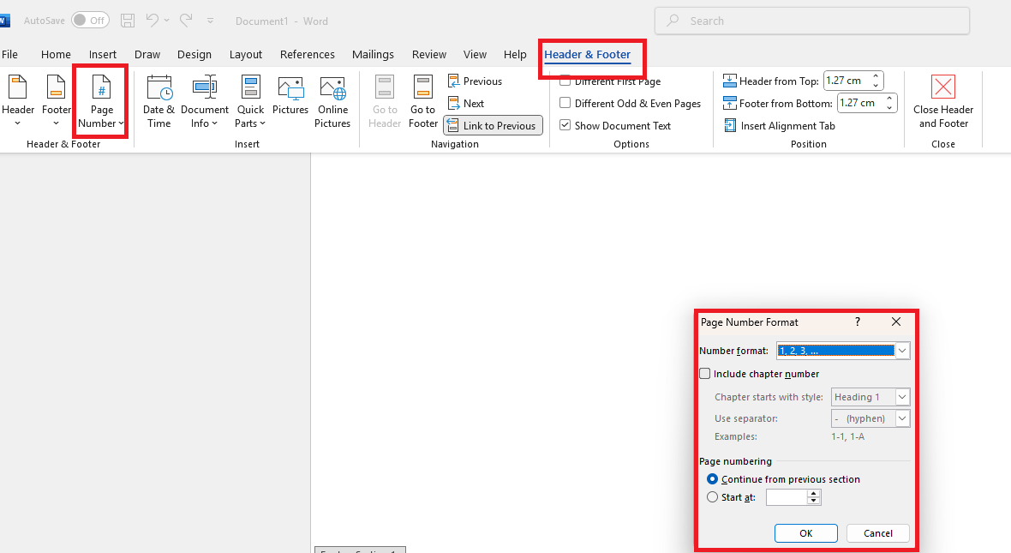Select the Start at radio option
Image resolution: width=1011 pixels, height=553 pixels.
[x=713, y=497]
